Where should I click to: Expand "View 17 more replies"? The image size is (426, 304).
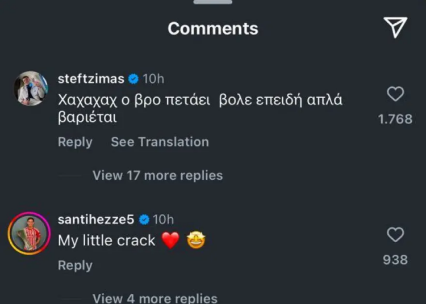click(x=157, y=175)
